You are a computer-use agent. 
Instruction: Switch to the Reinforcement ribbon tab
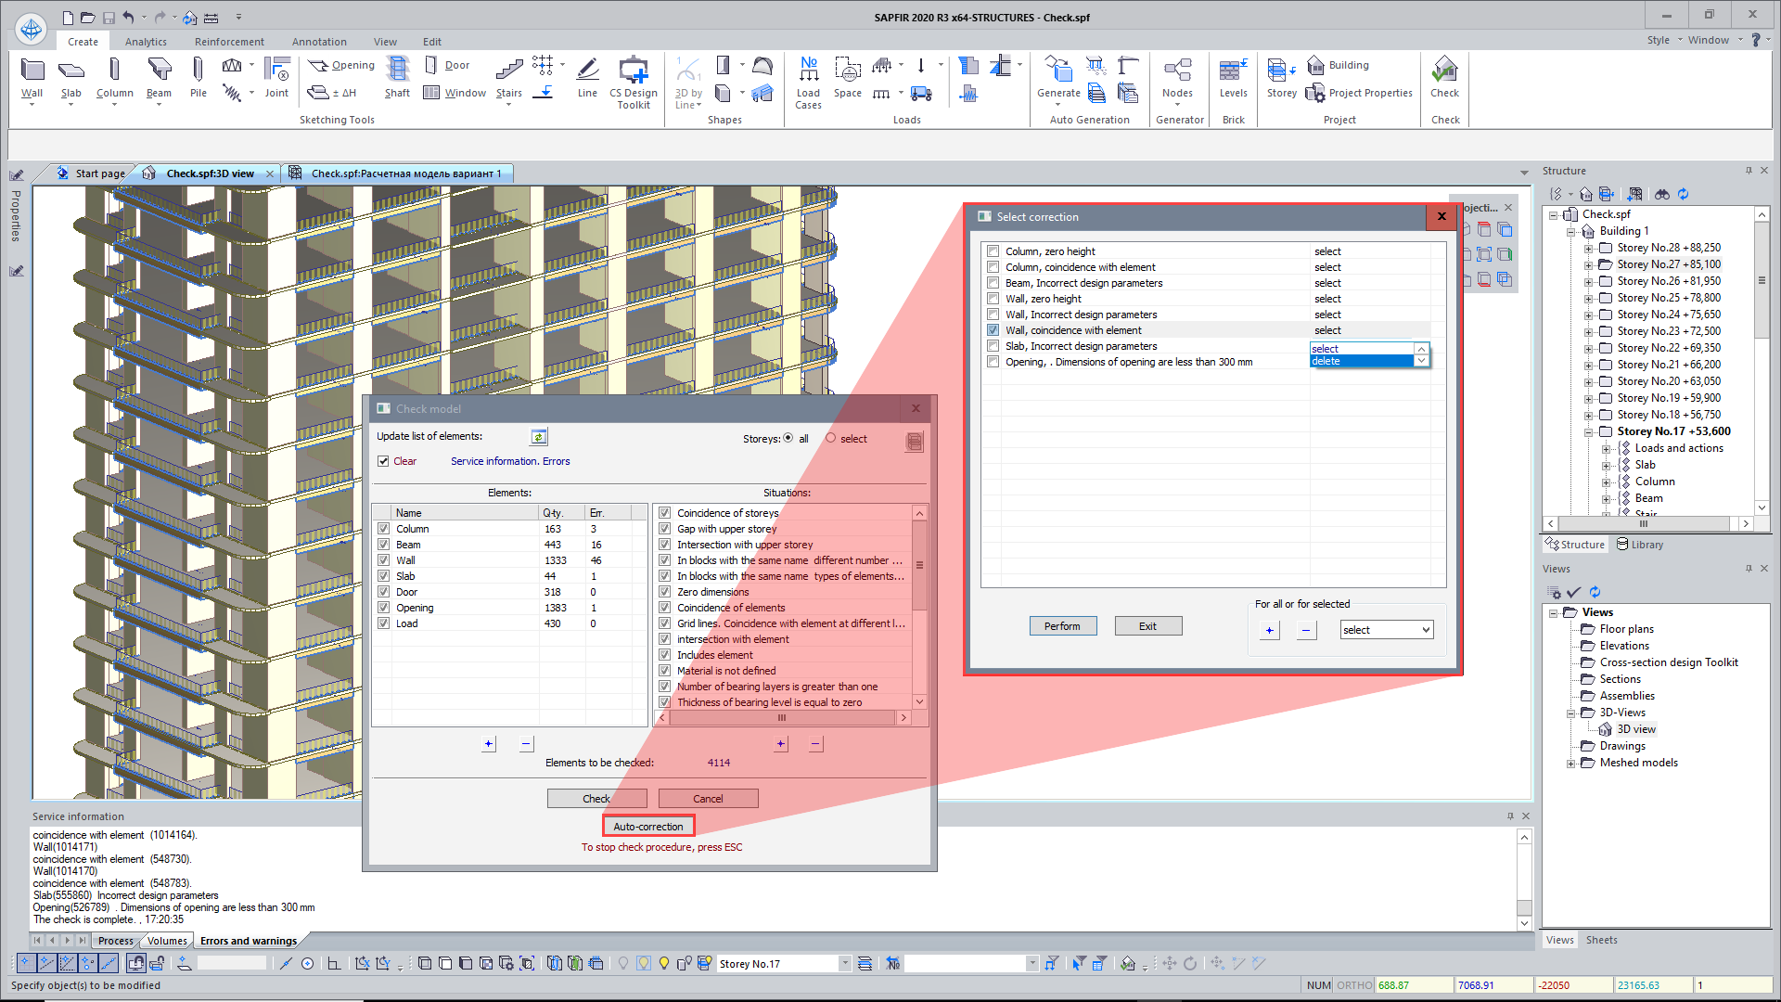[229, 42]
